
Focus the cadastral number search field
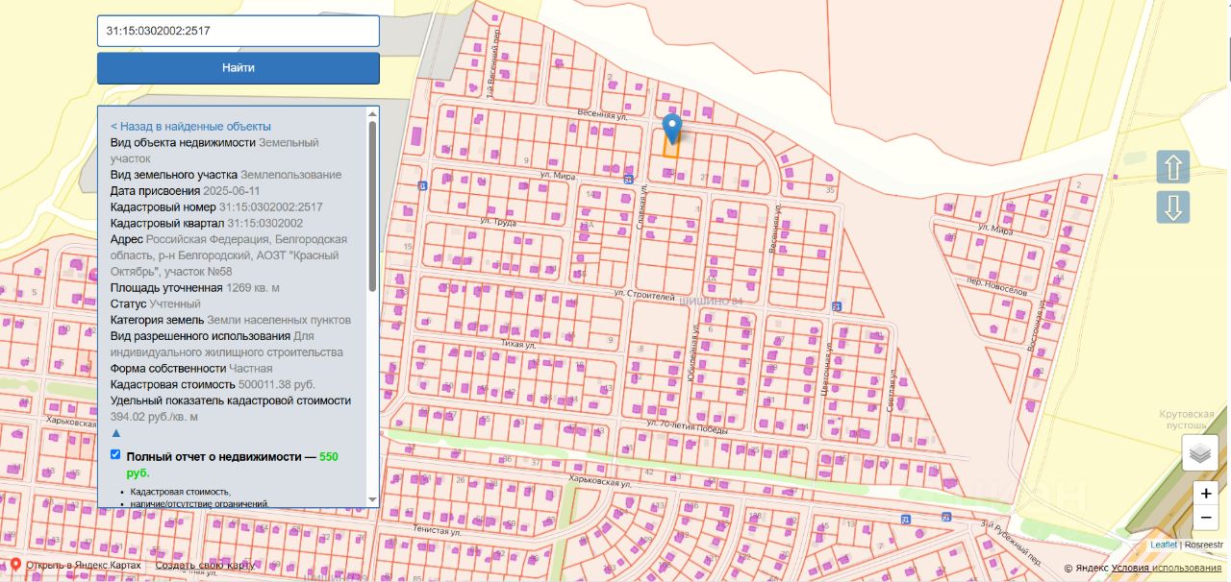pyautogui.click(x=239, y=31)
